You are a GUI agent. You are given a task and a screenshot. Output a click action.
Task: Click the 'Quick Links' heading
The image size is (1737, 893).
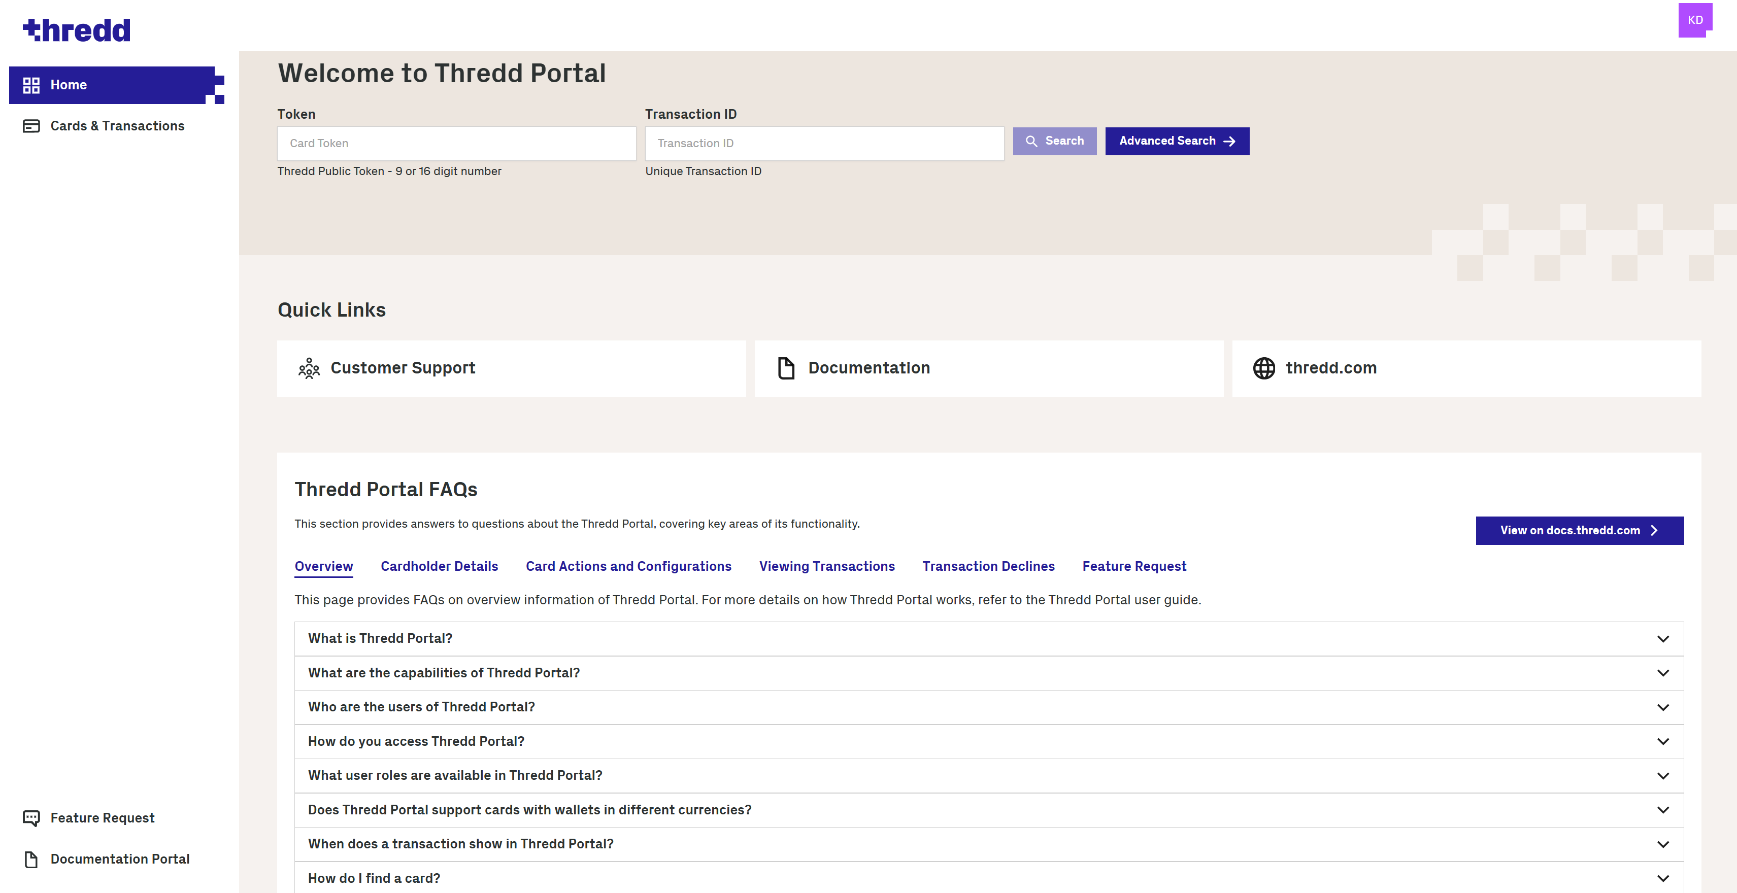(x=332, y=310)
